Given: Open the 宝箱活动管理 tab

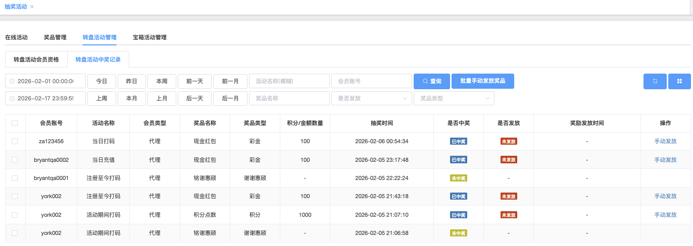Looking at the screenshot, I should [150, 37].
